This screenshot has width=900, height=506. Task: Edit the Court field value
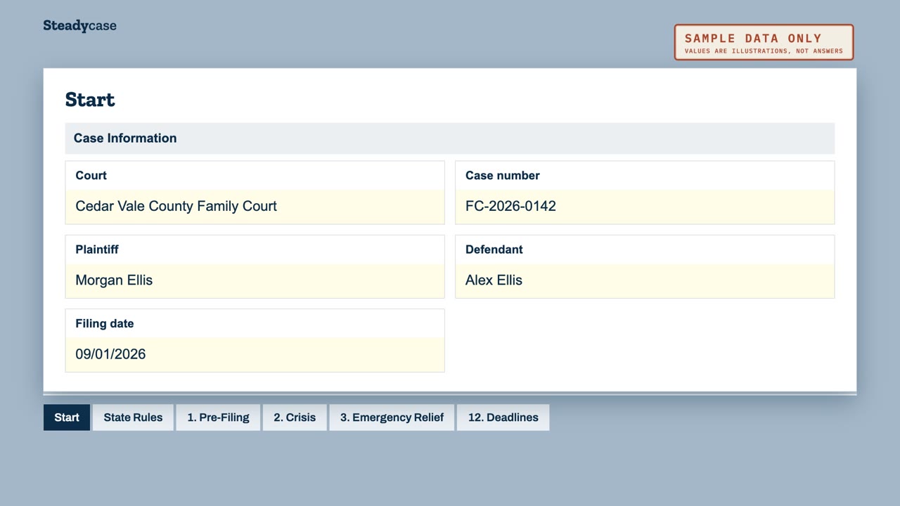[255, 207]
